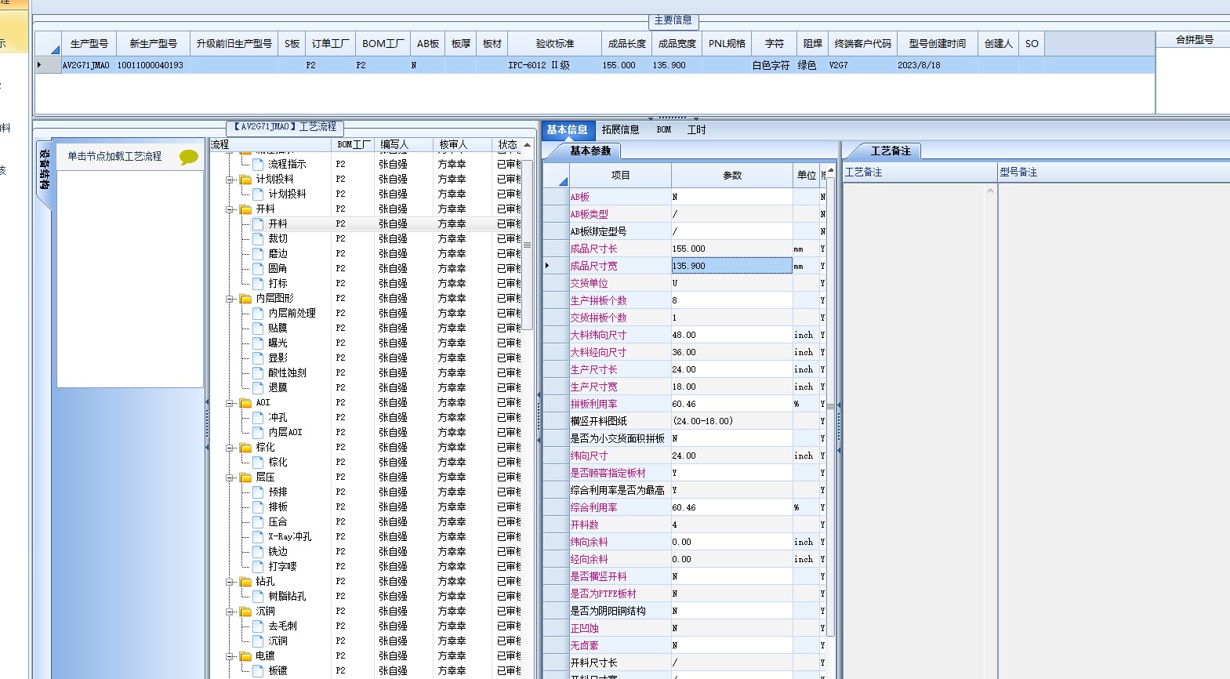Open the 拓展信息 tab

coord(621,130)
